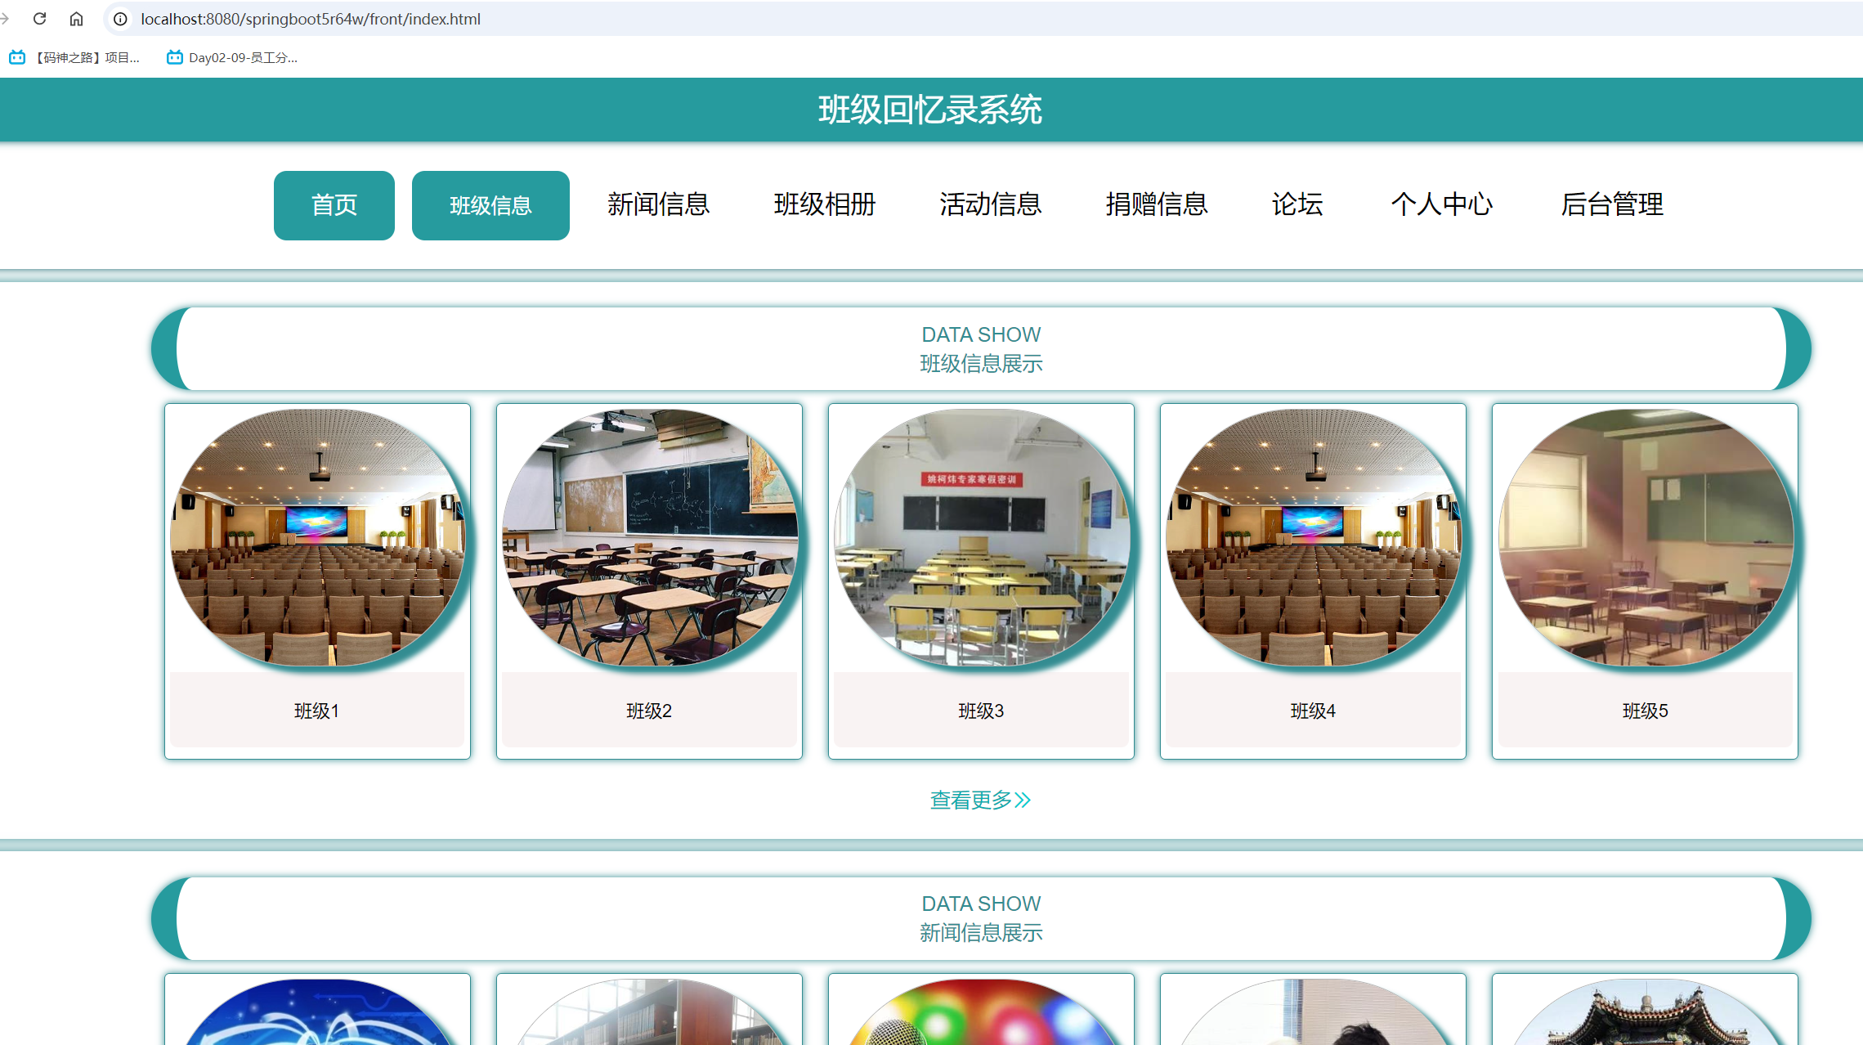Click the browser home icon
Image resolution: width=1863 pixels, height=1045 pixels.
pos(77,18)
